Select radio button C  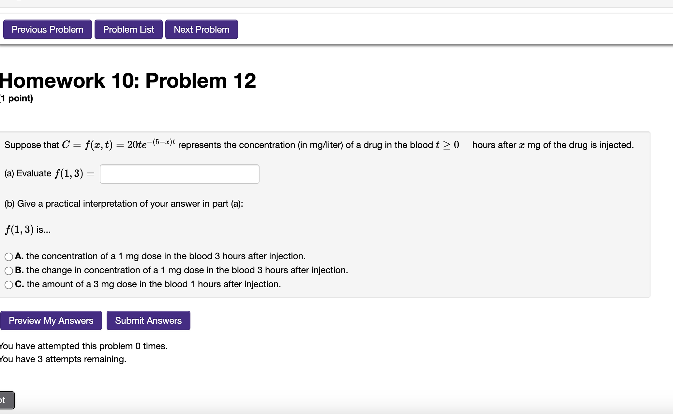[8, 284]
